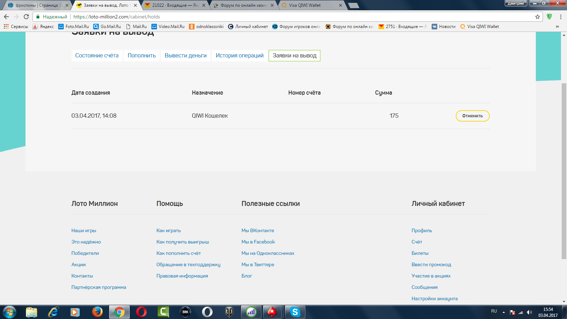Open the Как получить выигрыш link
The image size is (567, 319).
pos(183,242)
